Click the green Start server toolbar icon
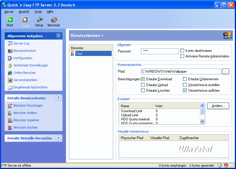 point(10,20)
